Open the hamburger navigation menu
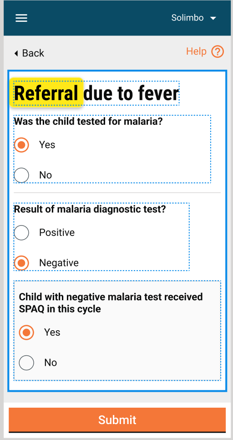Image resolution: width=233 pixels, height=440 pixels. (21, 18)
